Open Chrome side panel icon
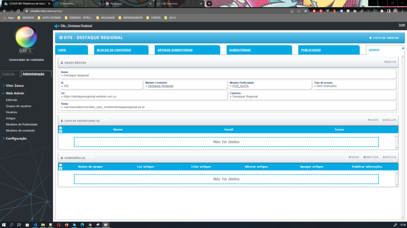Image resolution: width=407 pixels, height=228 pixels. 389,11
